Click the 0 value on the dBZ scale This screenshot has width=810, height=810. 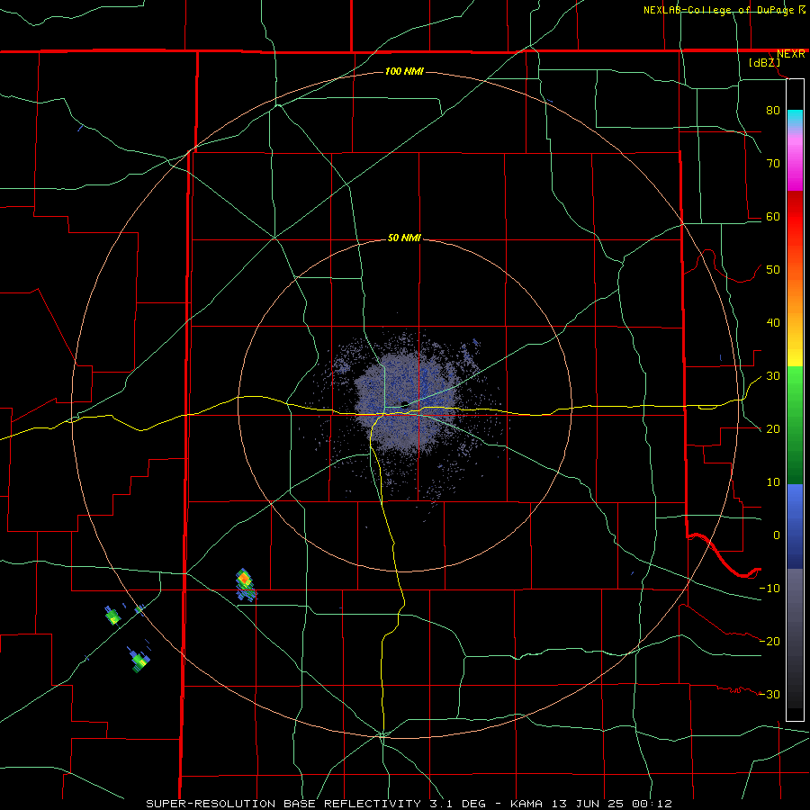[x=777, y=535]
